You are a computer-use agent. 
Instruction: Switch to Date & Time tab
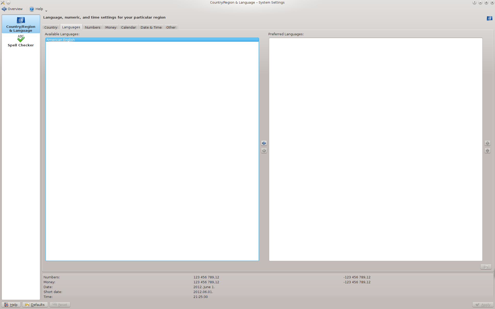point(151,27)
